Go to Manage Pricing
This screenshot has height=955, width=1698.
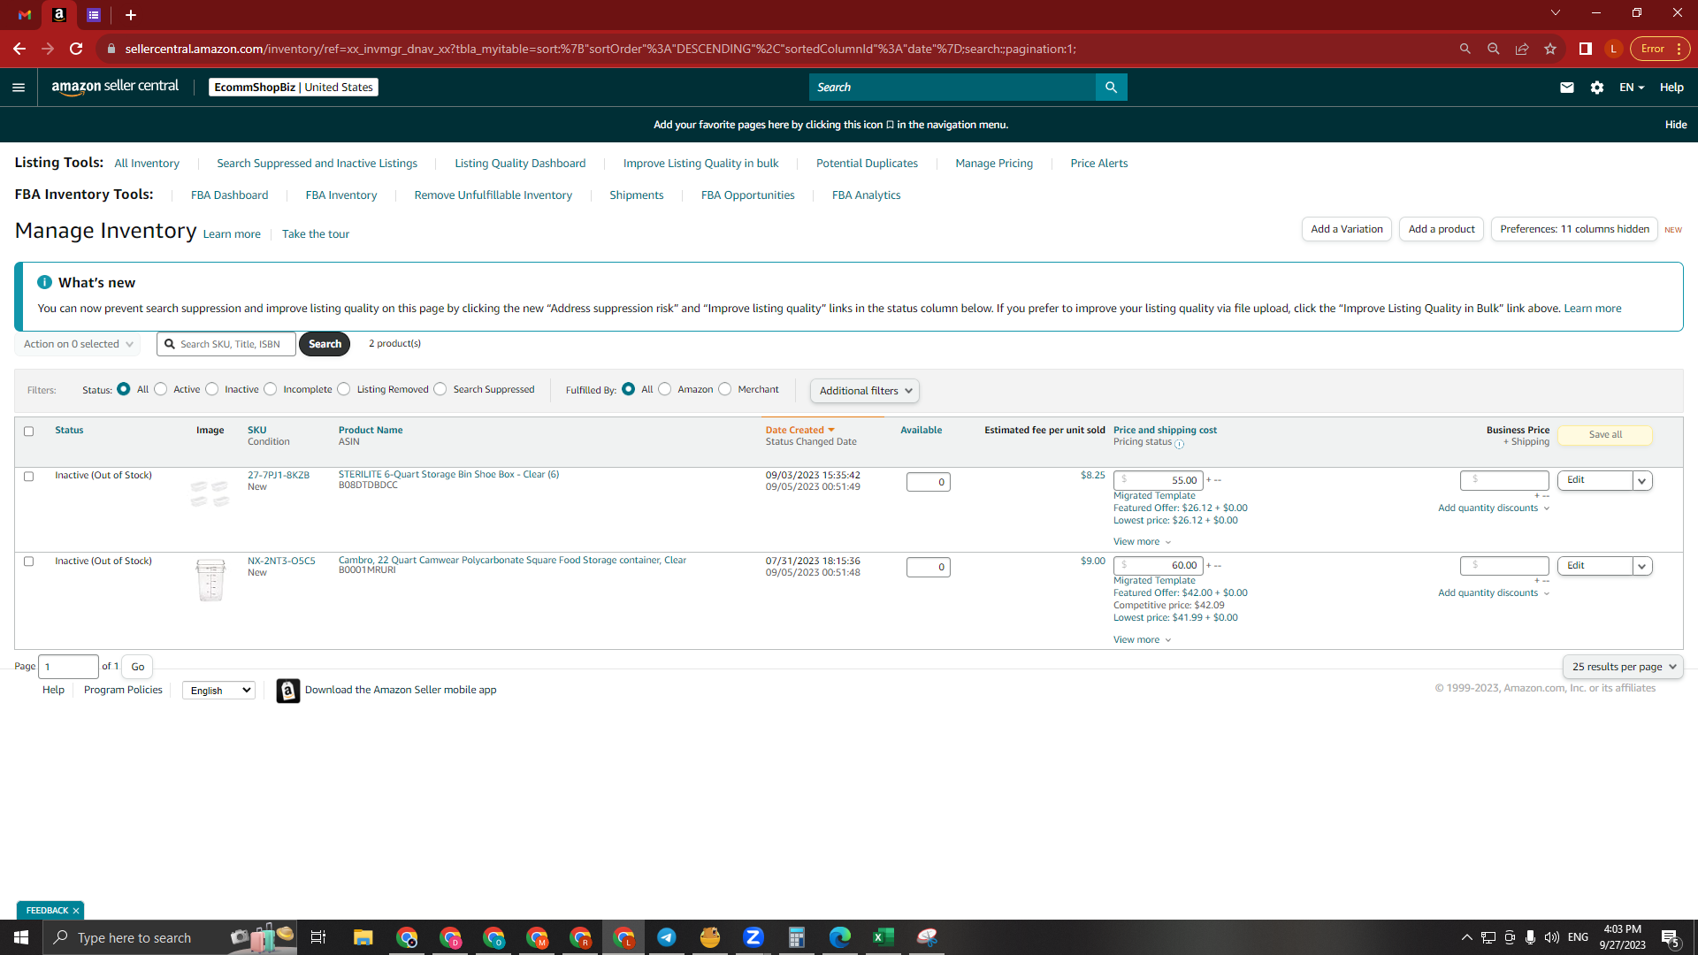pos(994,164)
